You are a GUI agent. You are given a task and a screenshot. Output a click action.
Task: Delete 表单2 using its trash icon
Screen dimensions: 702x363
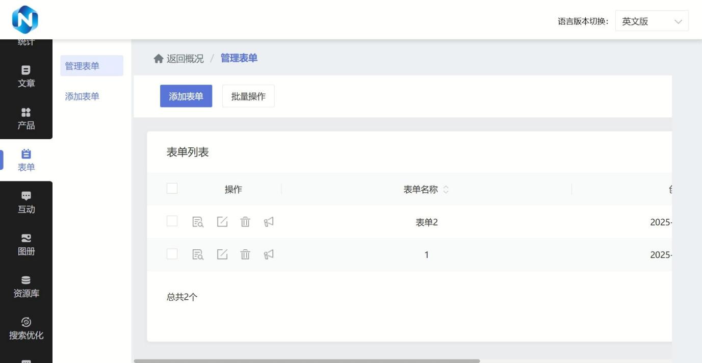pos(245,222)
